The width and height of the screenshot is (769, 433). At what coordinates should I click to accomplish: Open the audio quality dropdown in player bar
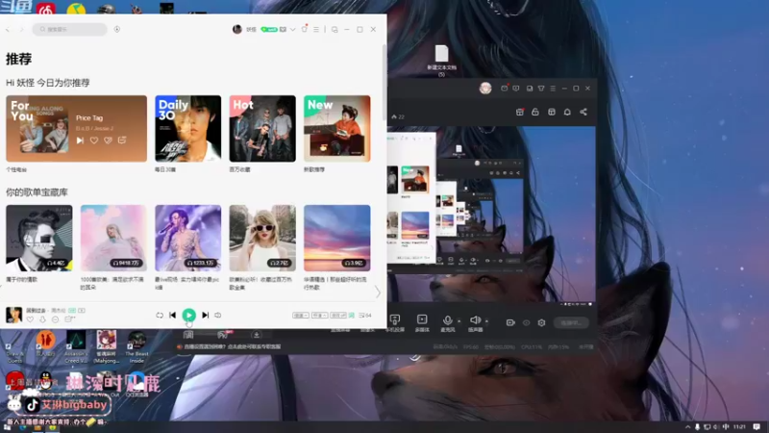click(x=319, y=316)
